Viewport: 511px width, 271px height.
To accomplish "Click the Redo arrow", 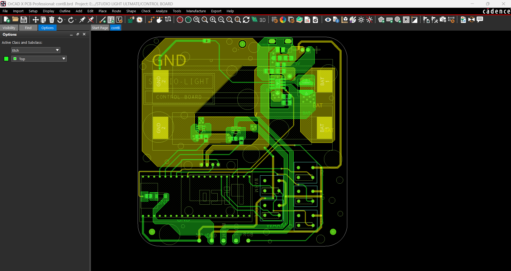I will pos(71,20).
